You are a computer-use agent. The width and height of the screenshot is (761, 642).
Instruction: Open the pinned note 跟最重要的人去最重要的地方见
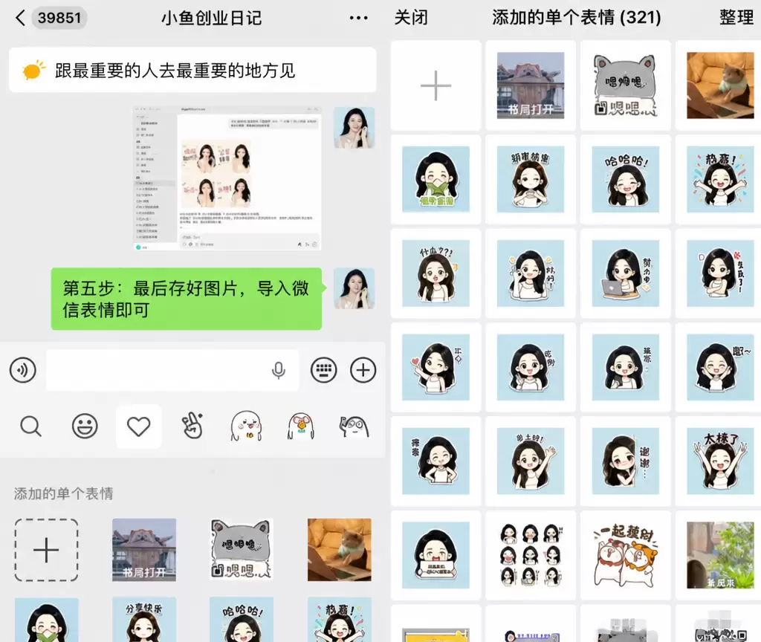(x=192, y=70)
